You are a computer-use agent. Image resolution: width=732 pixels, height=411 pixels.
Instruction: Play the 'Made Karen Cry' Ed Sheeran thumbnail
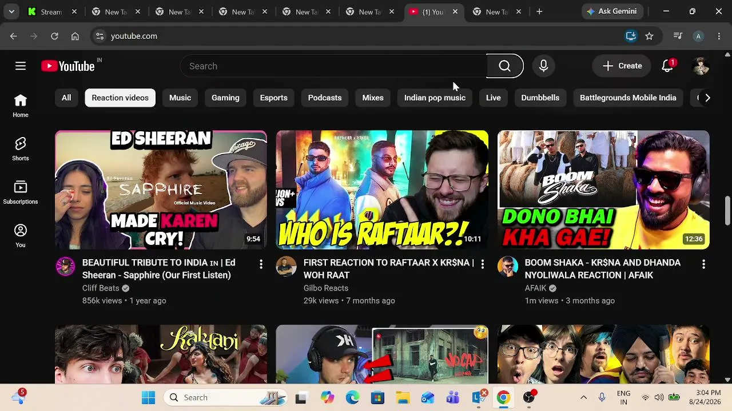click(161, 190)
